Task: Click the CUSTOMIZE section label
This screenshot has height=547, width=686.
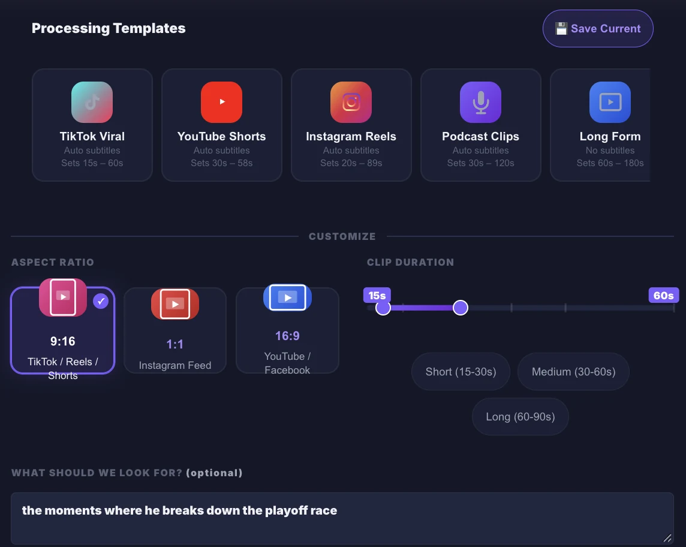Action: tap(342, 236)
